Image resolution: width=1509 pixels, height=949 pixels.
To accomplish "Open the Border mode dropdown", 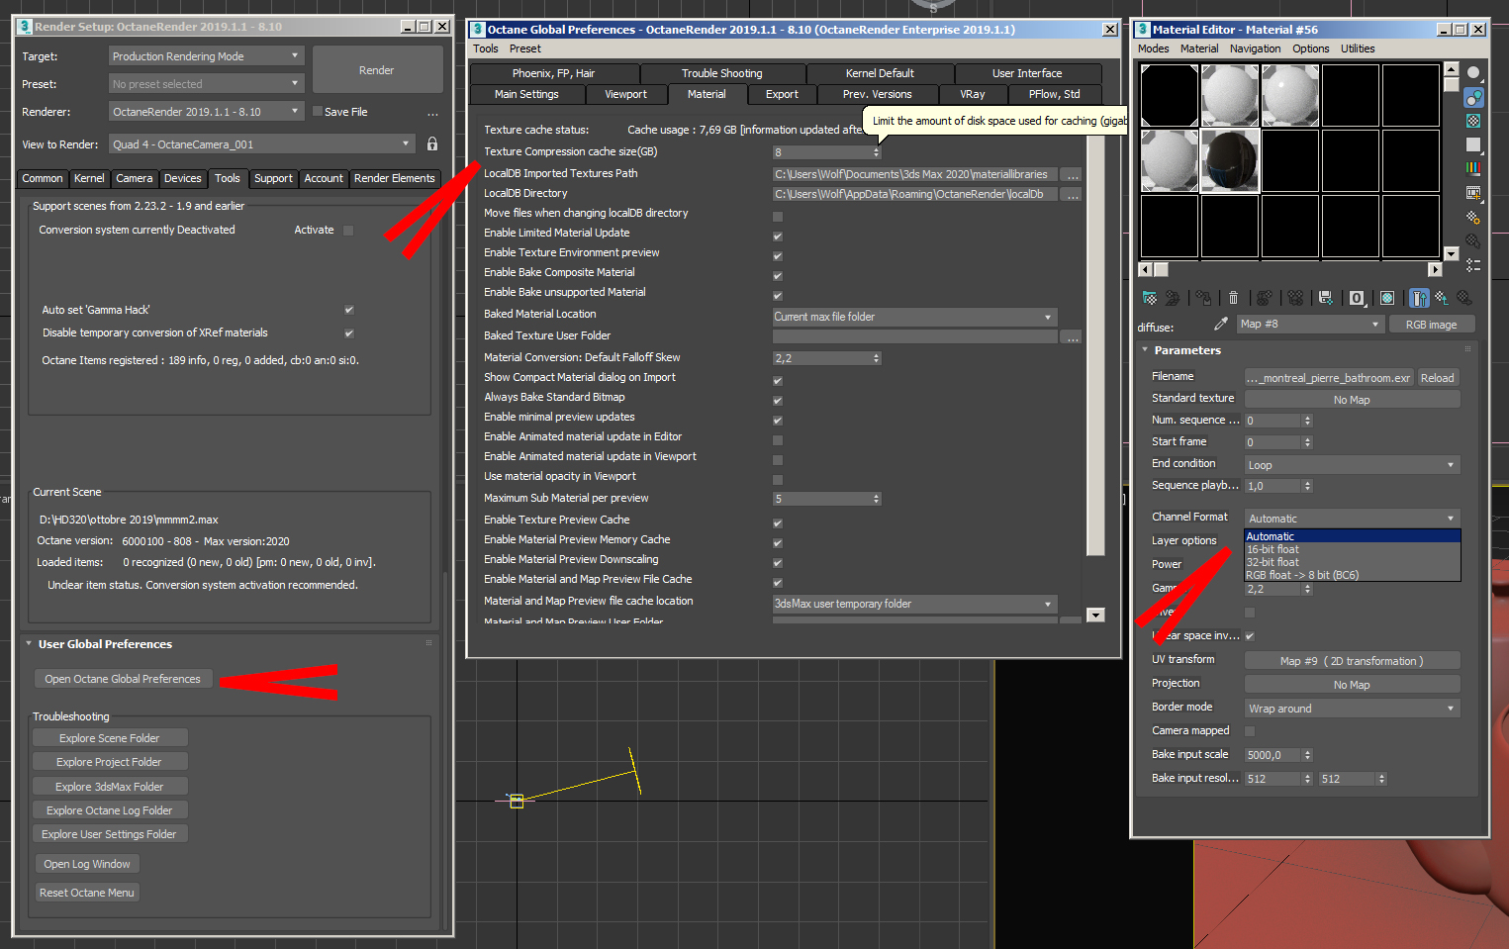I will [x=1352, y=709].
